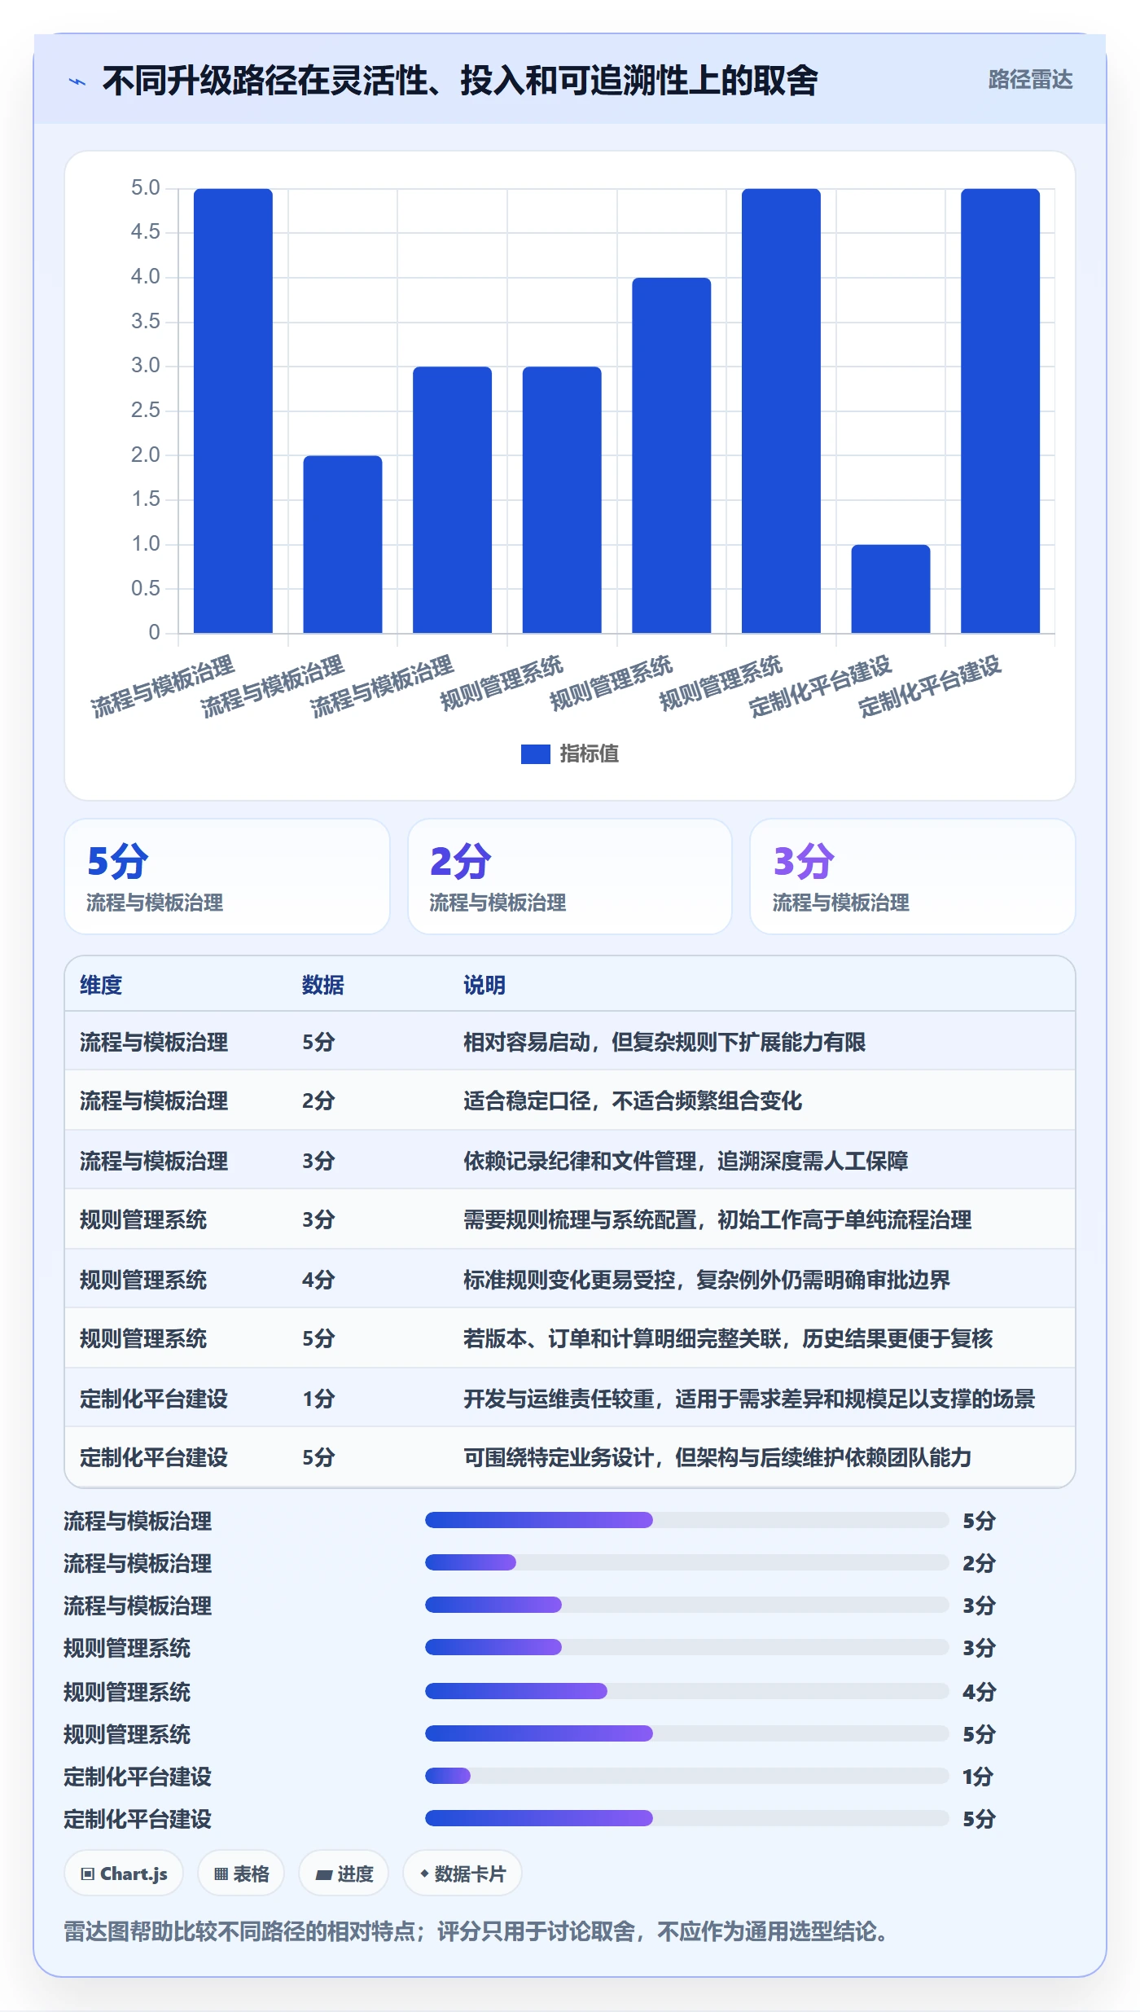Click the 流程与模板治理 progress bar rated 3分
Screen dimensions: 1140x2012
coord(687,1605)
